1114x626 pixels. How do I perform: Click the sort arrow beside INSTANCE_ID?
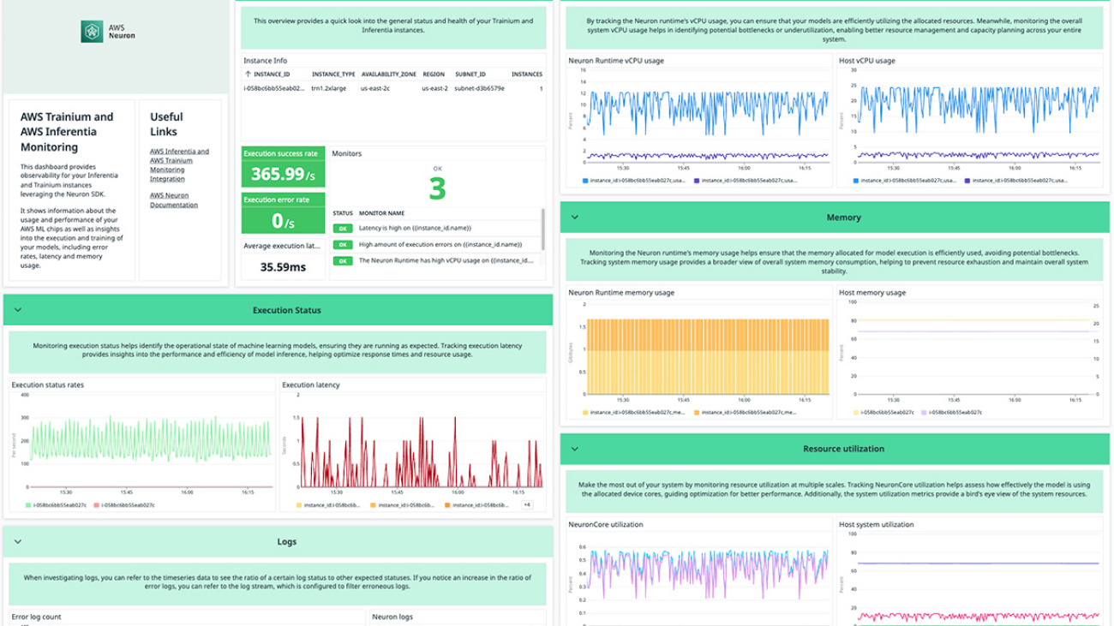point(248,75)
